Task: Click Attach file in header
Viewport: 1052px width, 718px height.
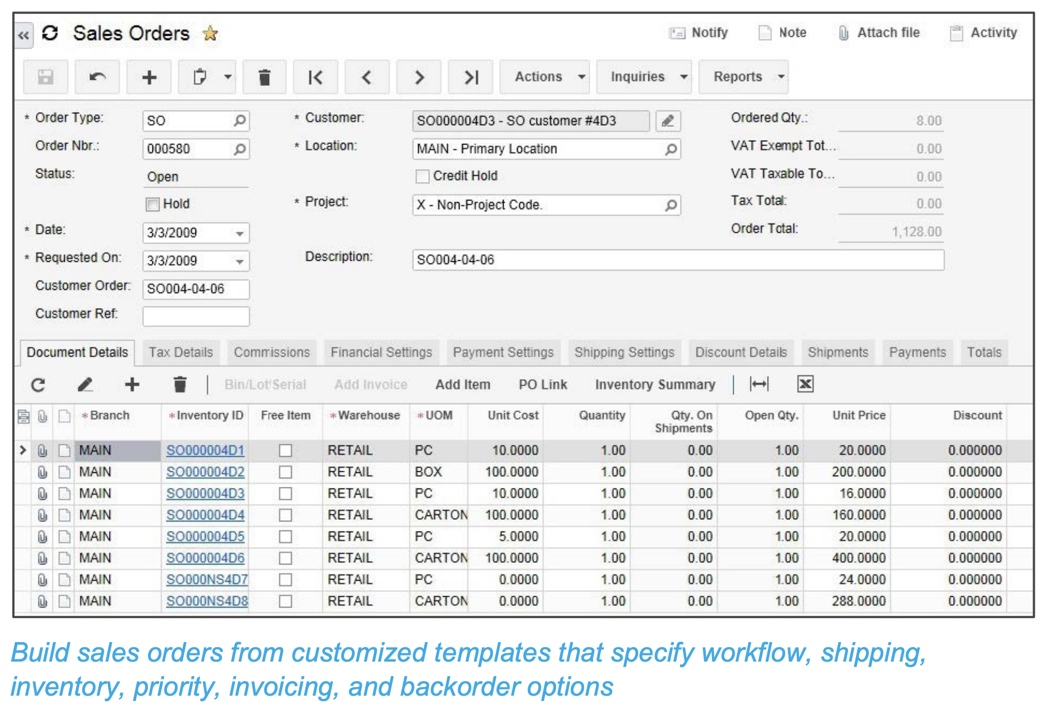Action: click(879, 33)
